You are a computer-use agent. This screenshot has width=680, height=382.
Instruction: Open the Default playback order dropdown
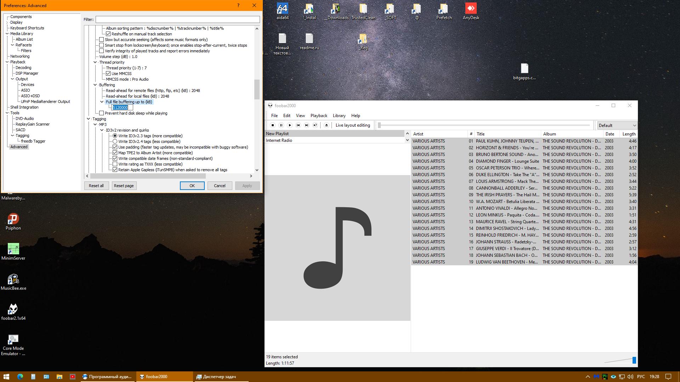617,125
